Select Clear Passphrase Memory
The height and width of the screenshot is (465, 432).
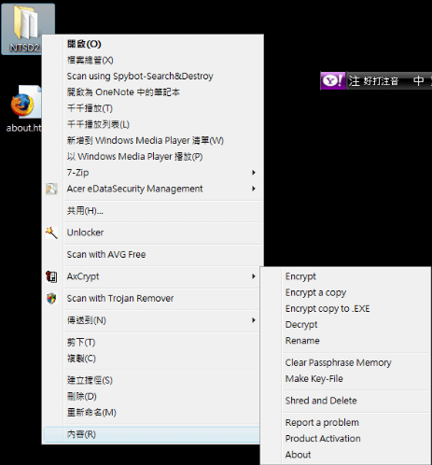click(x=345, y=362)
